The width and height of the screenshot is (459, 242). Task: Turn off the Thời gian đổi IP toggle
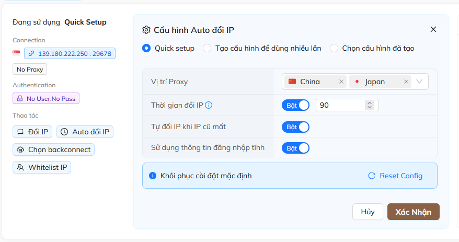pyautogui.click(x=296, y=105)
